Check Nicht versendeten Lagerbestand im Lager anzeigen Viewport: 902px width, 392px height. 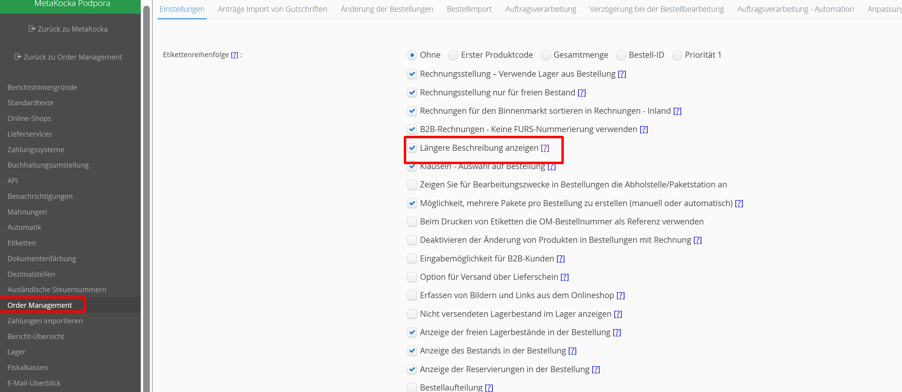pyautogui.click(x=412, y=314)
